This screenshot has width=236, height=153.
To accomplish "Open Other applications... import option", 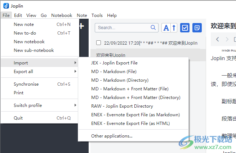I will [133, 136].
